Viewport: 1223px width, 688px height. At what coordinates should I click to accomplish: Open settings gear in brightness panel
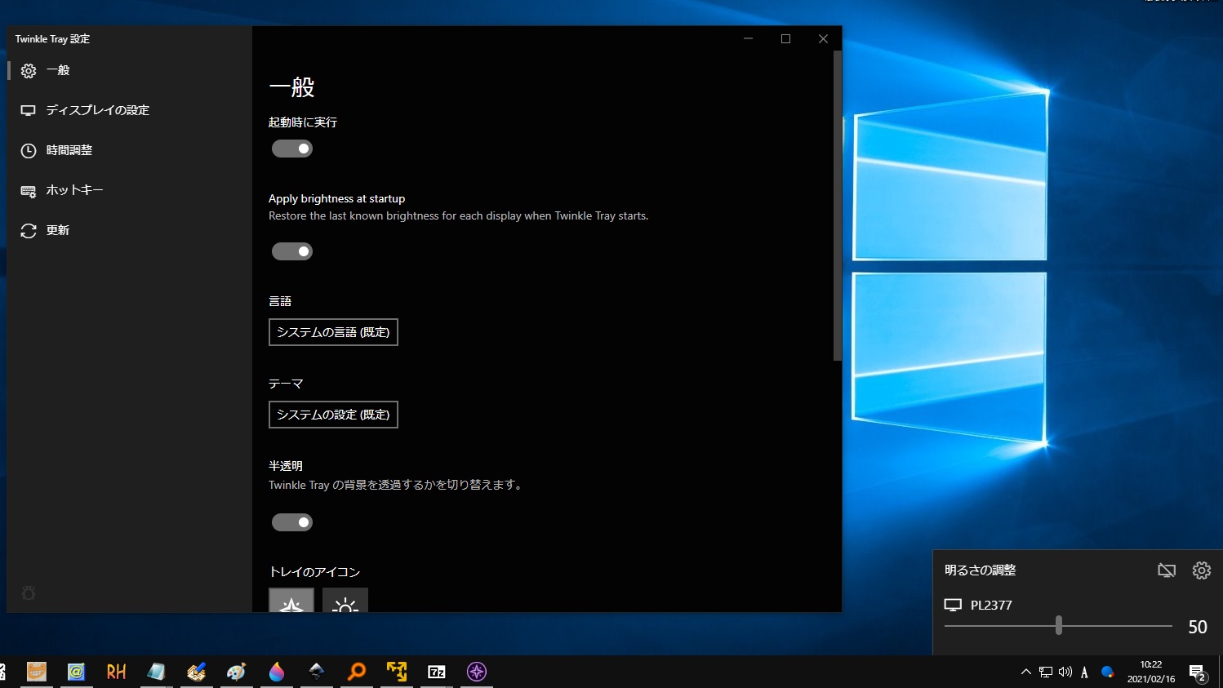pyautogui.click(x=1202, y=570)
